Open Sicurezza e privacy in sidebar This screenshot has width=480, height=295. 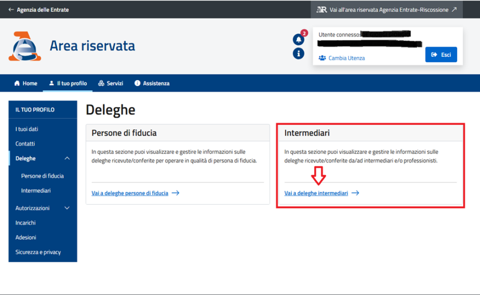(38, 252)
